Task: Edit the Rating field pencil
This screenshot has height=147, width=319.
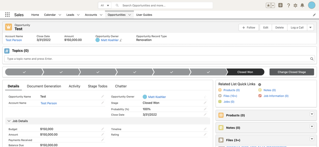Action: pyautogui.click(x=205, y=134)
